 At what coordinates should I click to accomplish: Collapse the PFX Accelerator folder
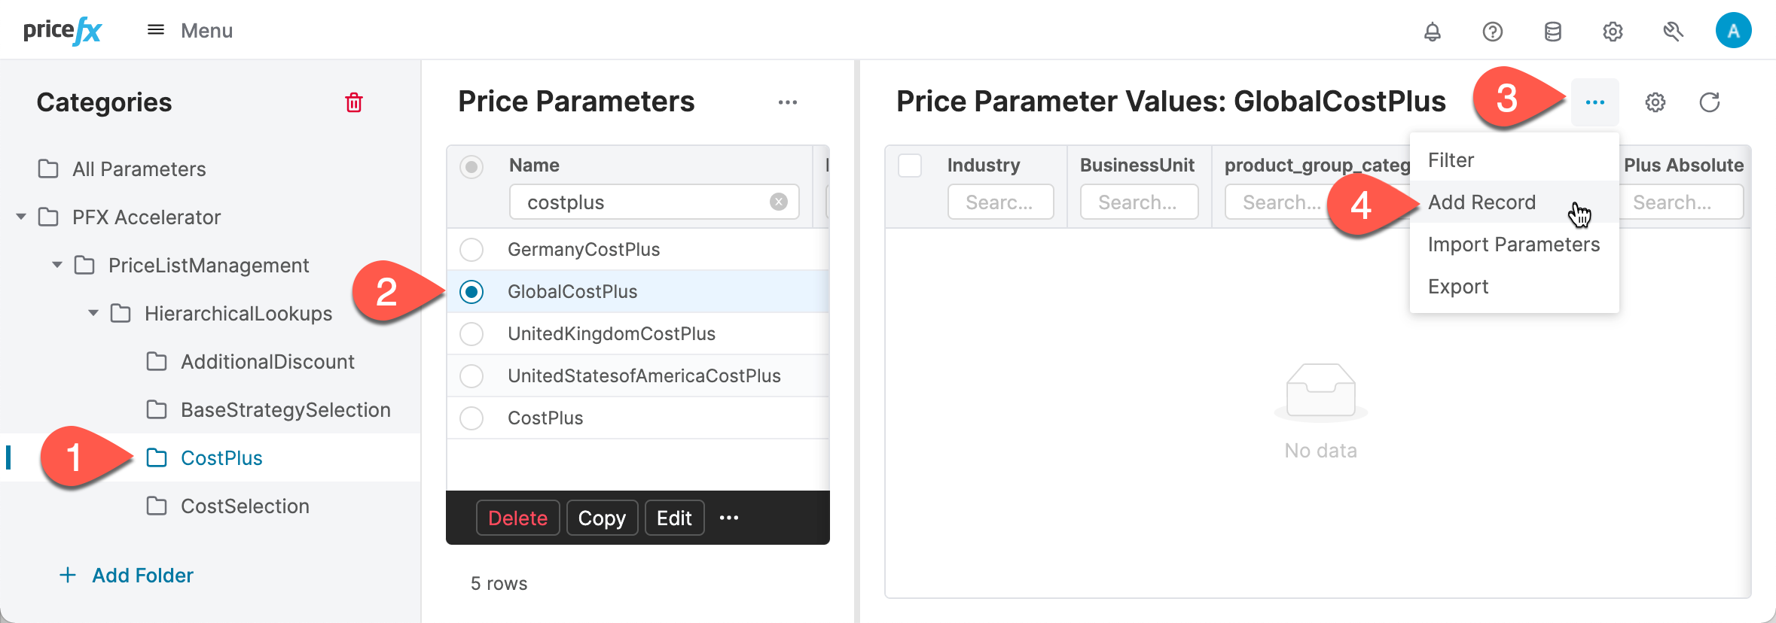pos(21,217)
